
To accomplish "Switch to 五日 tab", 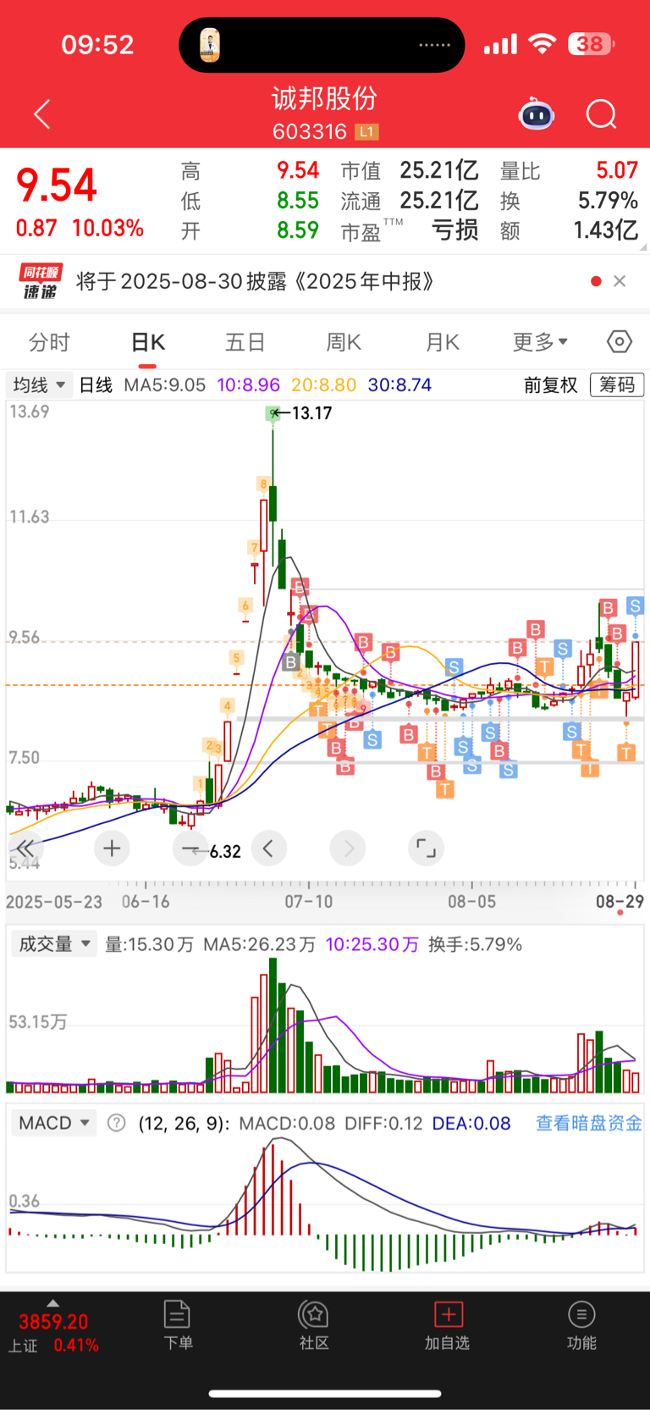I will point(245,342).
